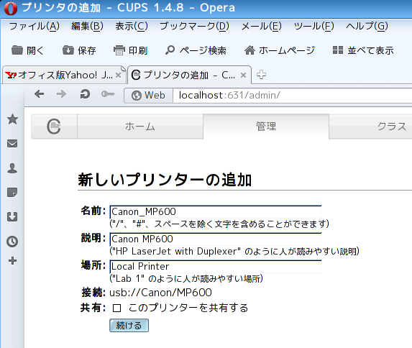Image resolution: width=412 pixels, height=348 pixels.
Task: Click the 新しいプリンターの追加 heading
Action: pyautogui.click(x=165, y=180)
